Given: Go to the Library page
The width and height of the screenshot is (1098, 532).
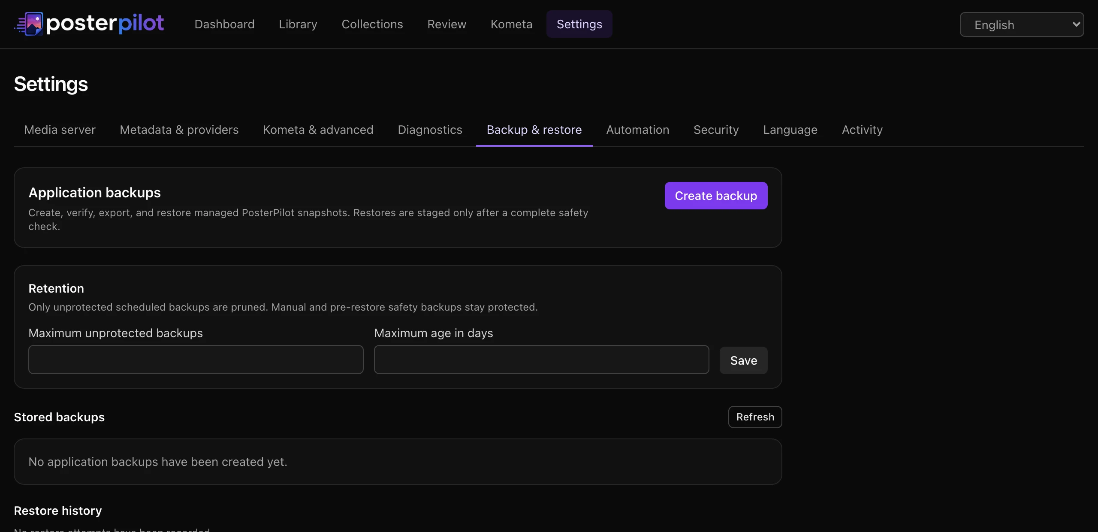Looking at the screenshot, I should tap(298, 24).
